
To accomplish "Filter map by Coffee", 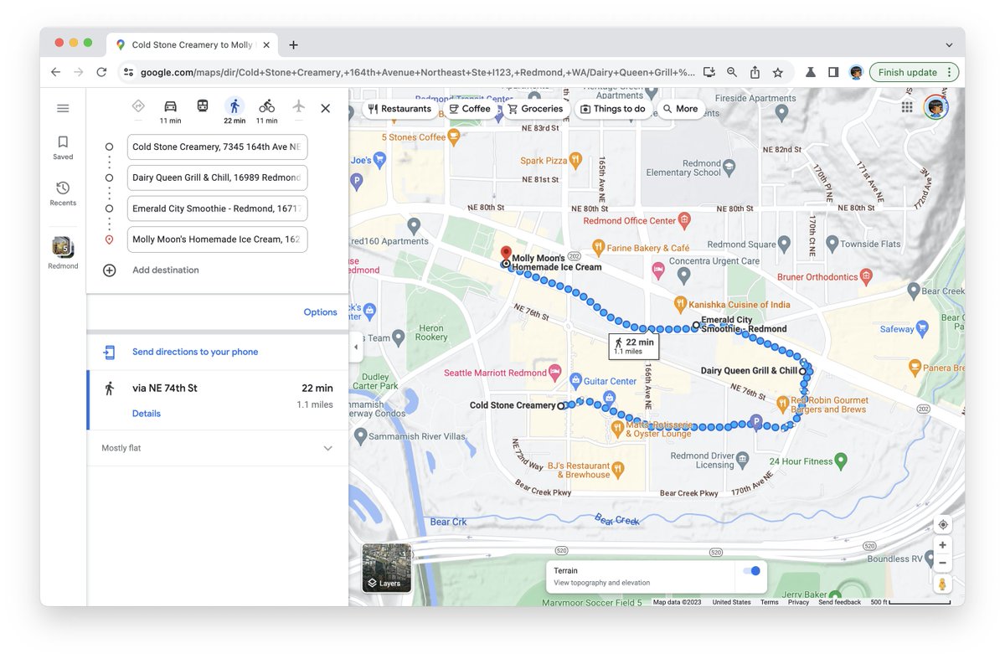I will click(469, 109).
